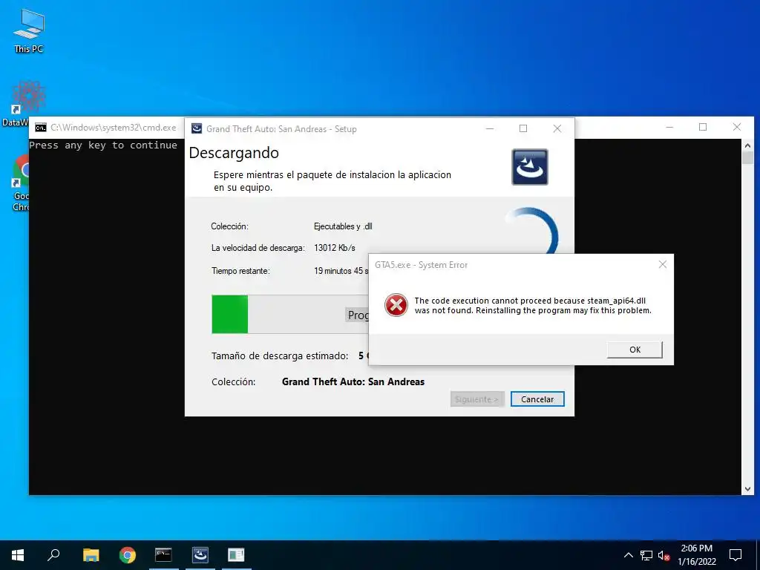Click the cmd.exe title bar icon
760x570 pixels.
41,128
